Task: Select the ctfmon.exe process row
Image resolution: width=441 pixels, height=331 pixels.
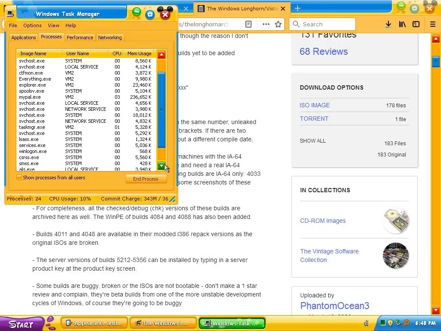Action: (x=86, y=73)
